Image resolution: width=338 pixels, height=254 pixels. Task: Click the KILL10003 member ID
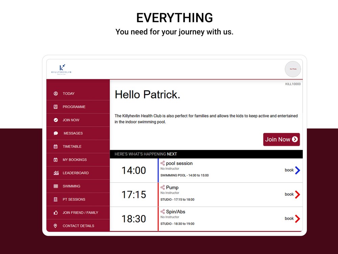pos(293,84)
